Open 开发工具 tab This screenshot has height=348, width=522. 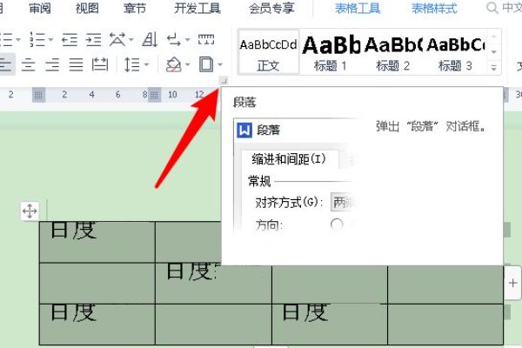(197, 9)
